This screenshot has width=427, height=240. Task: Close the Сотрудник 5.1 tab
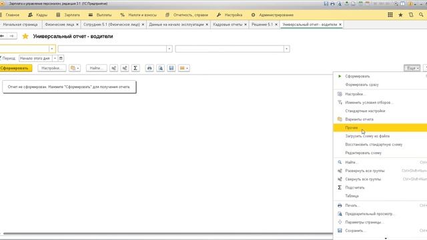[x=143, y=25]
